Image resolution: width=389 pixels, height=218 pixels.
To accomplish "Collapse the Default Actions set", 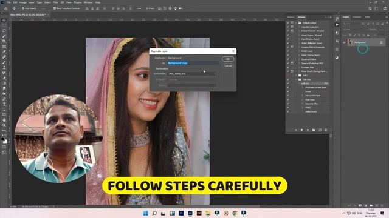I will 296,23.
